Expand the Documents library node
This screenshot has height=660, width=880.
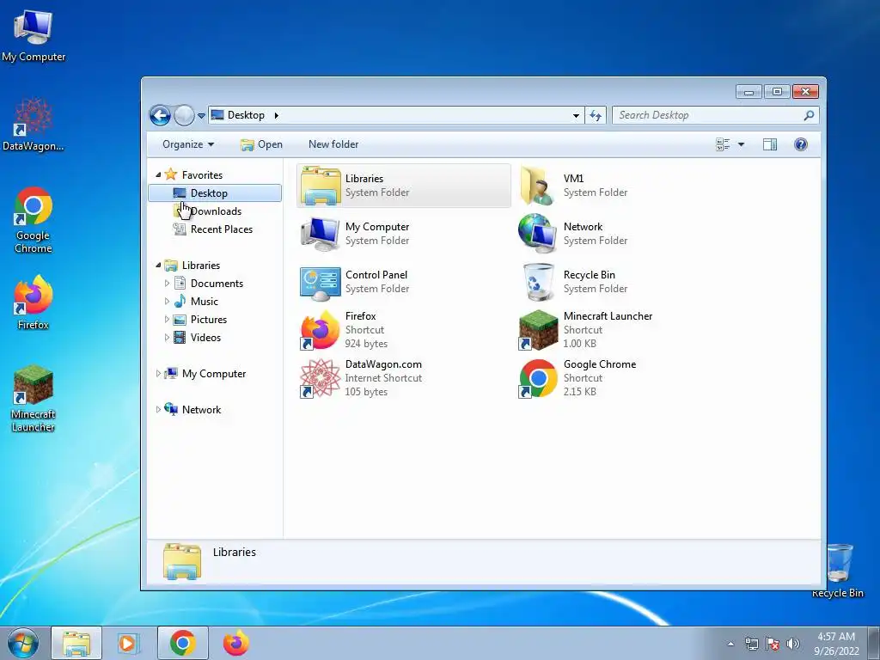[167, 284]
